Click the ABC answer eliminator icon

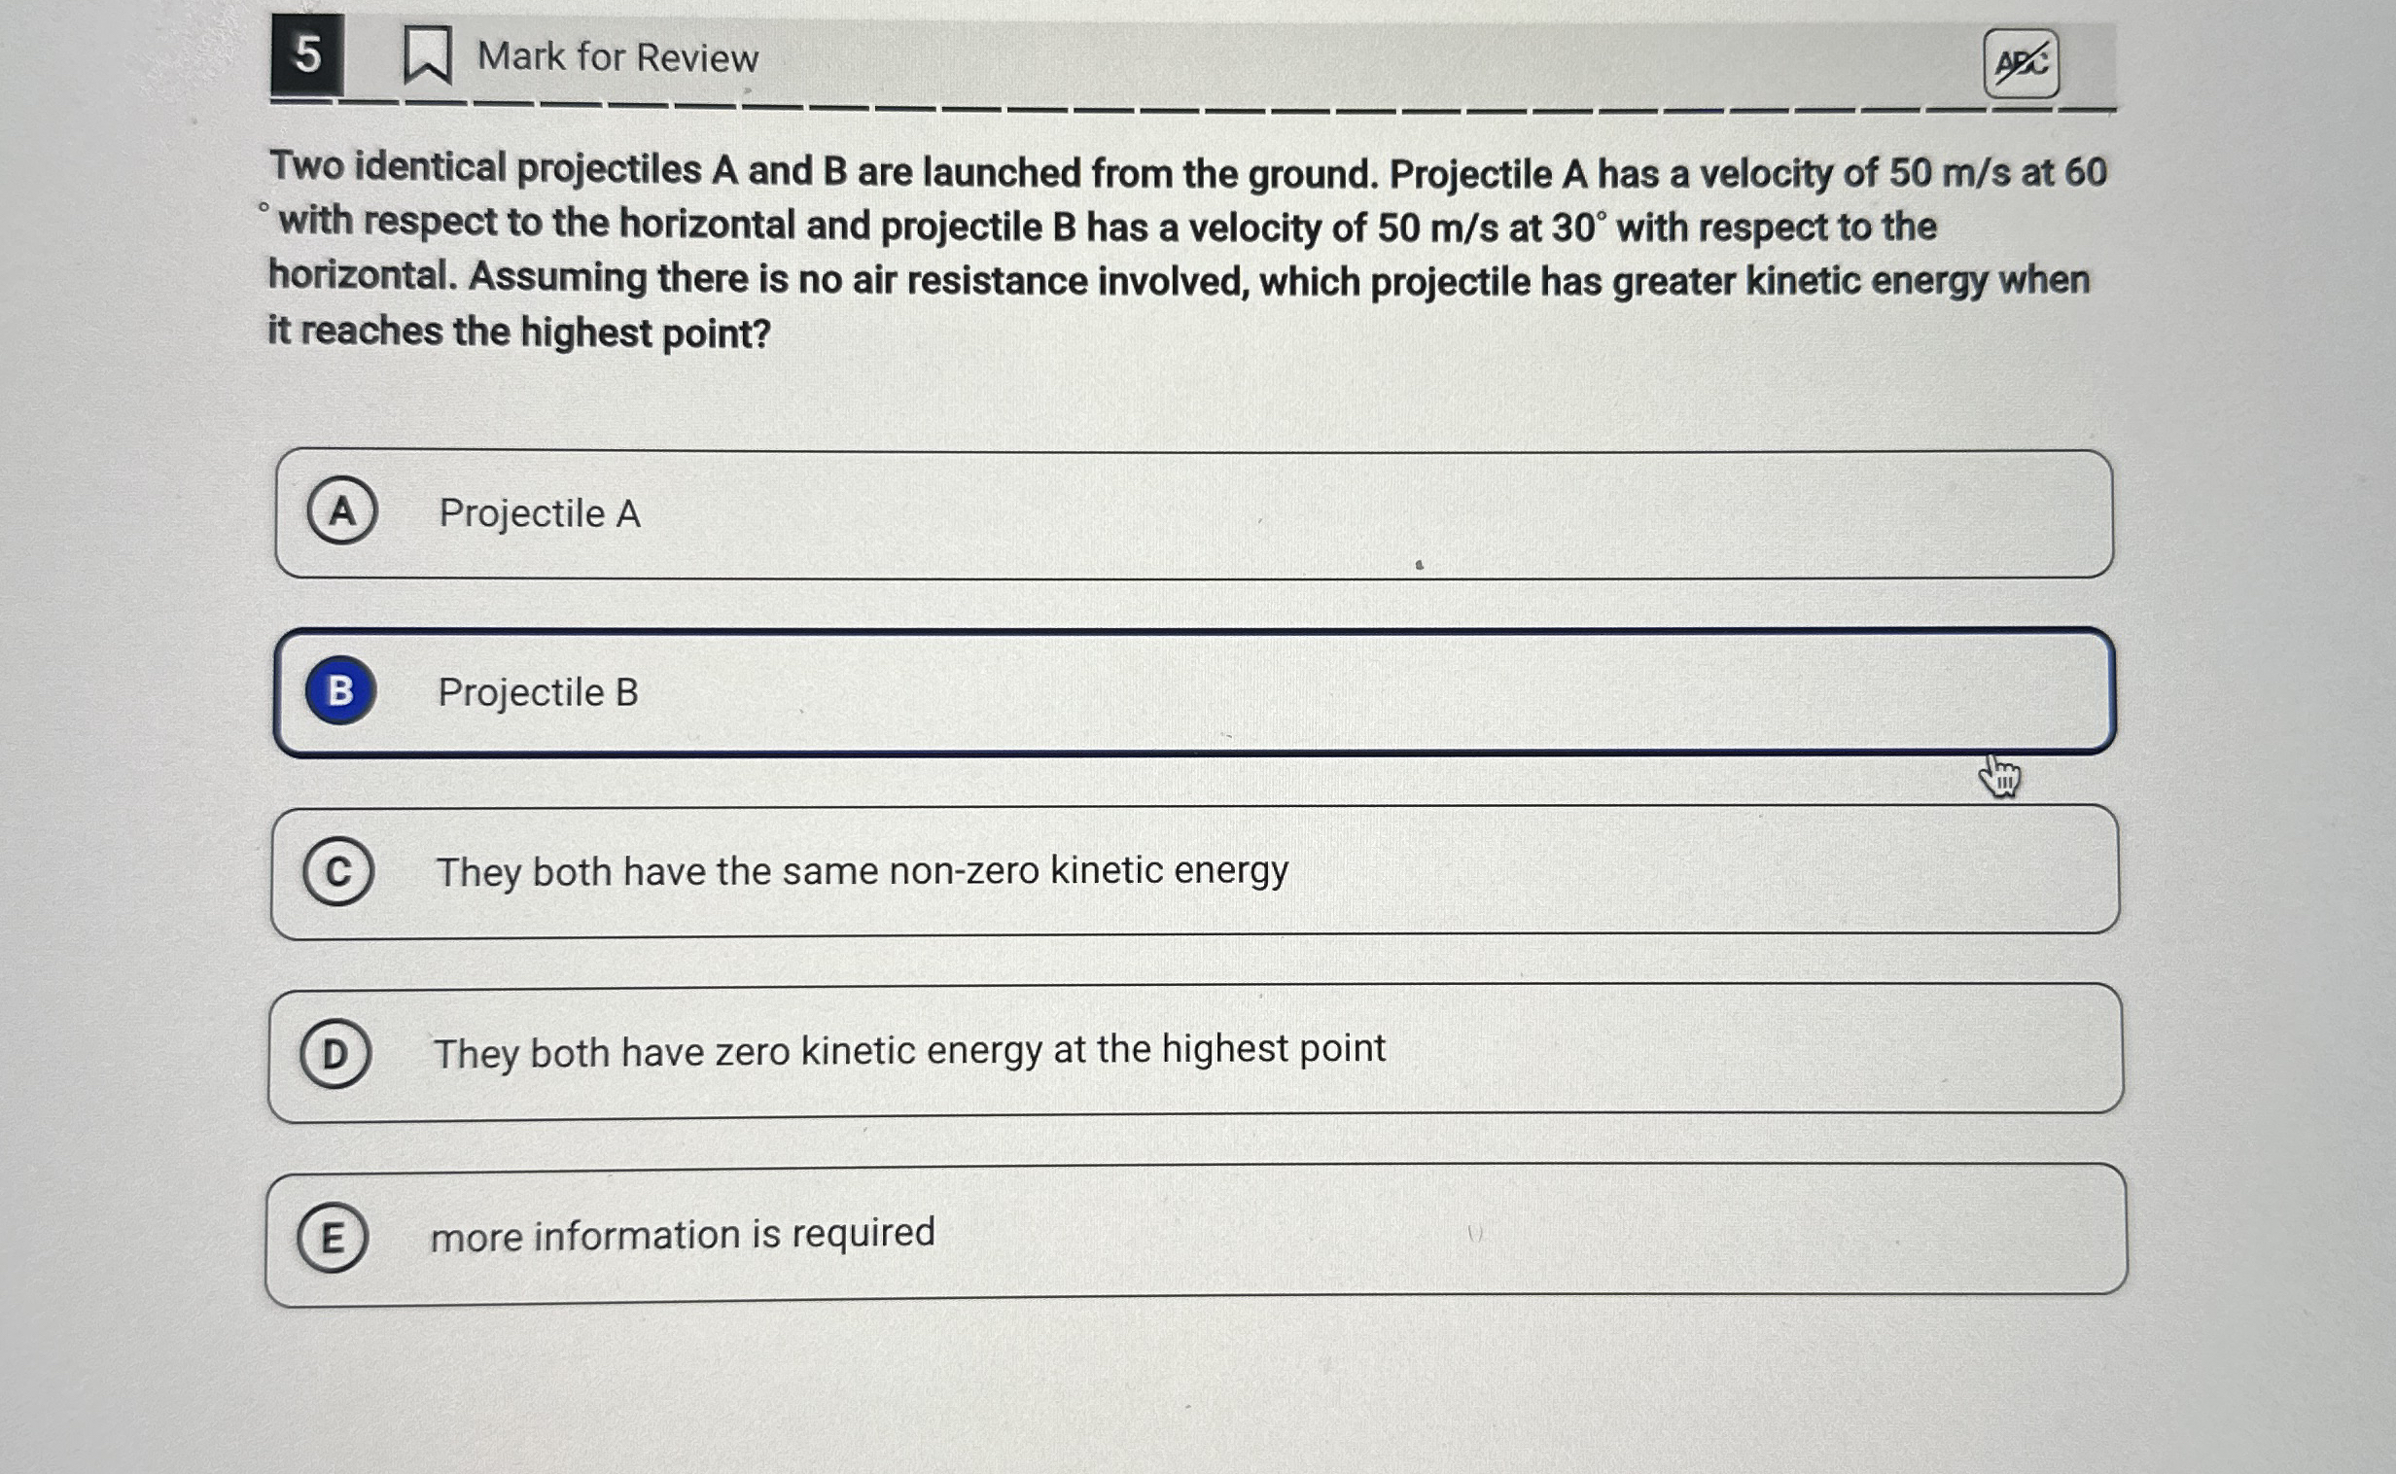coord(2024,60)
